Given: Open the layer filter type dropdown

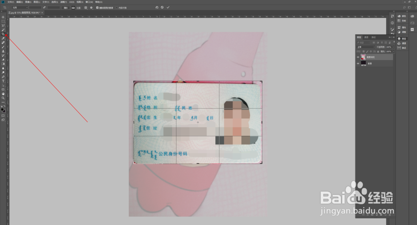Looking at the screenshot, I should click(x=363, y=42).
